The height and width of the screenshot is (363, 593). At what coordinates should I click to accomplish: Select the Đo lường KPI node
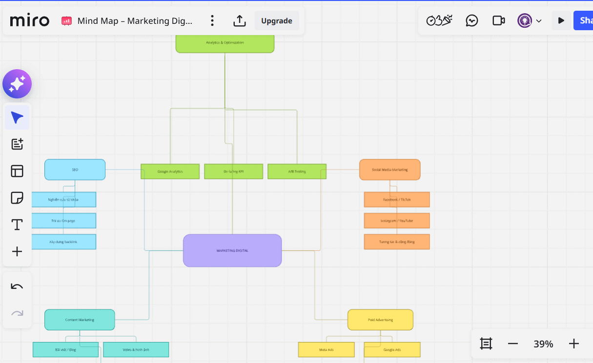click(234, 172)
